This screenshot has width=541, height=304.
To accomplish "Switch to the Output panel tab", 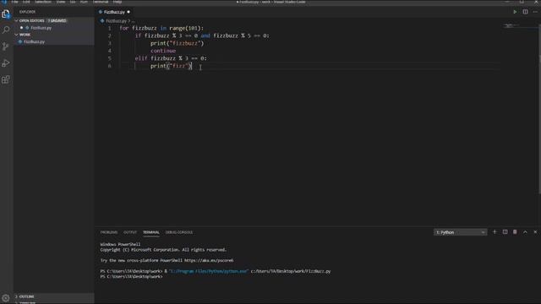I will [x=130, y=232].
